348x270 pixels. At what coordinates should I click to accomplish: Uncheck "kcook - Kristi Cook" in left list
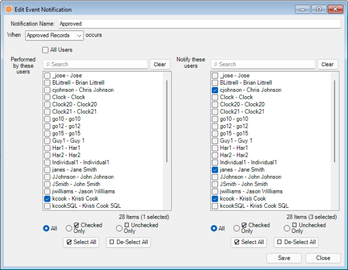point(48,199)
